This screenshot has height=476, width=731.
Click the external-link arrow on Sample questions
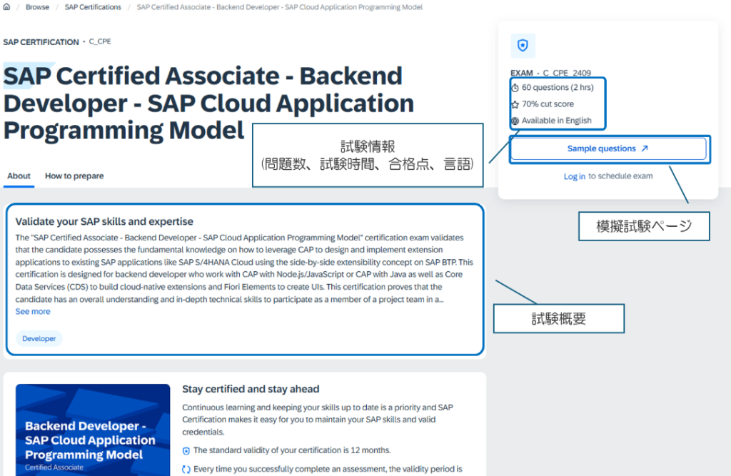click(x=645, y=148)
